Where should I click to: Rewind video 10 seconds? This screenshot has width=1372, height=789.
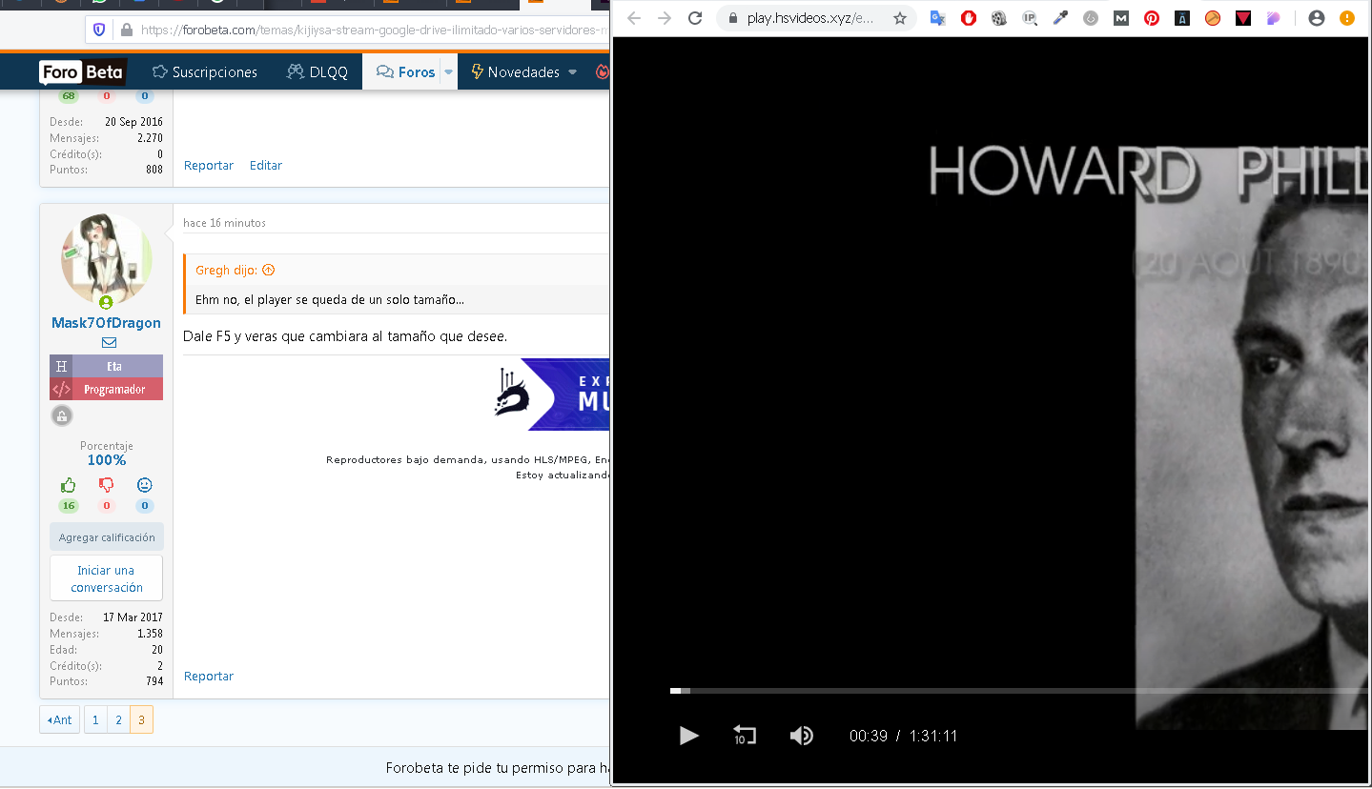point(745,736)
